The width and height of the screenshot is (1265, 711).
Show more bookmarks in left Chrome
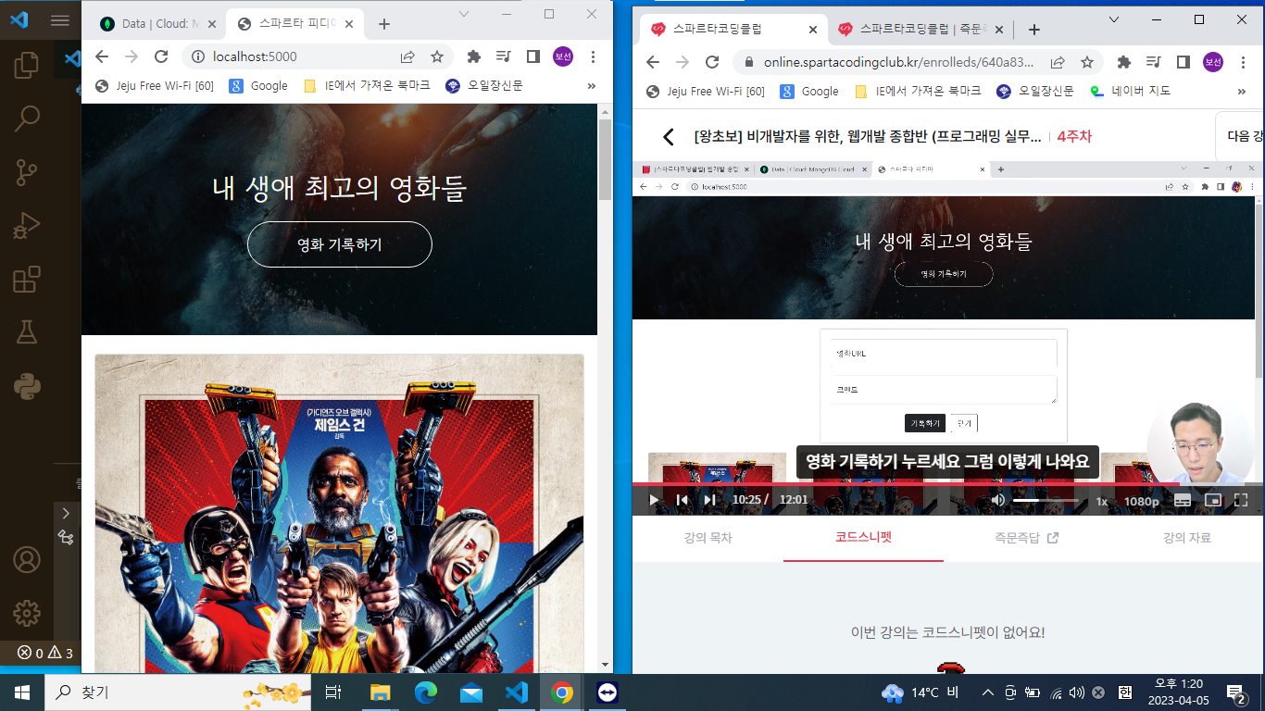[x=592, y=86]
